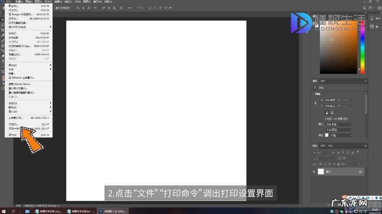Select the Crop tool in the toolbox

[3, 30]
